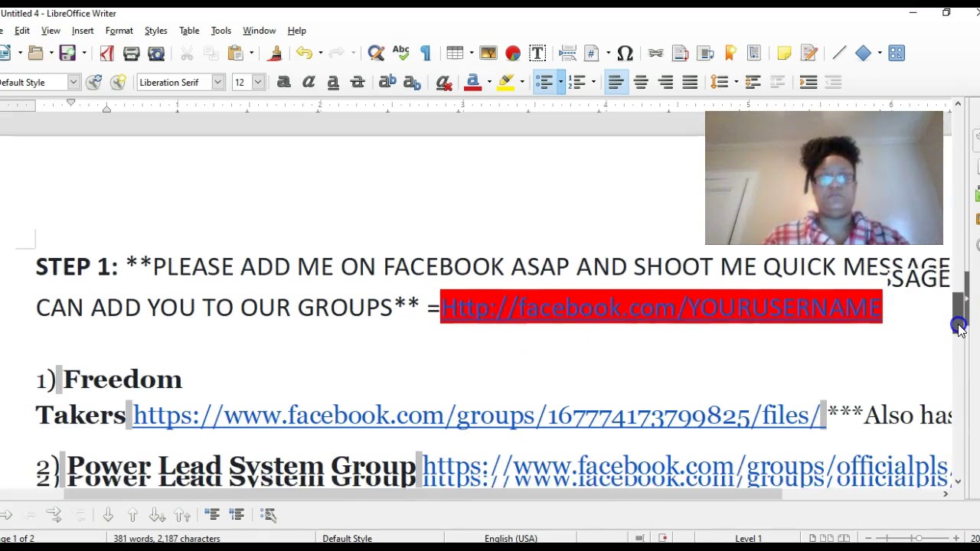Toggle Underline formatting
The image size is (980, 551).
(x=332, y=82)
